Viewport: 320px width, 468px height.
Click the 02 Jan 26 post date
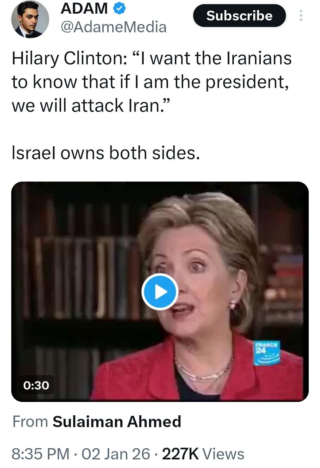tap(116, 454)
